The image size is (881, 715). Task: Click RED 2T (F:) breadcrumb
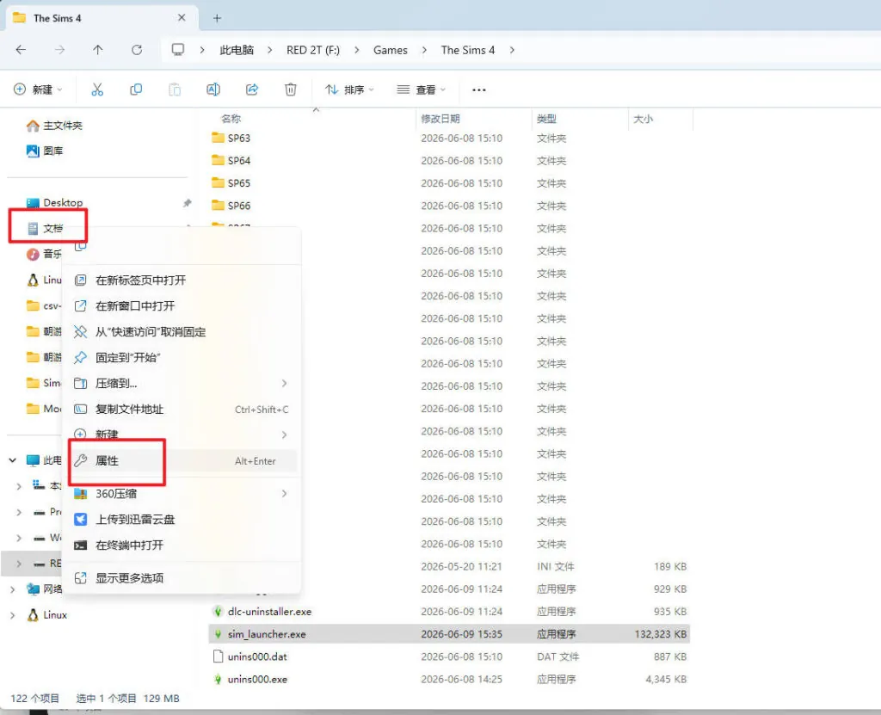(x=313, y=50)
